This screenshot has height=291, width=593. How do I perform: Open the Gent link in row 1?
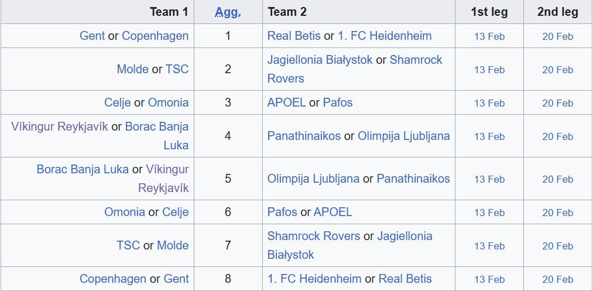tap(92, 36)
